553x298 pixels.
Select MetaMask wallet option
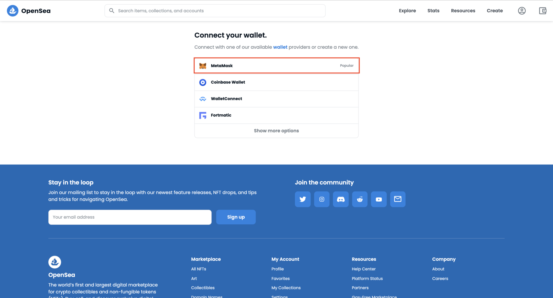(x=276, y=66)
